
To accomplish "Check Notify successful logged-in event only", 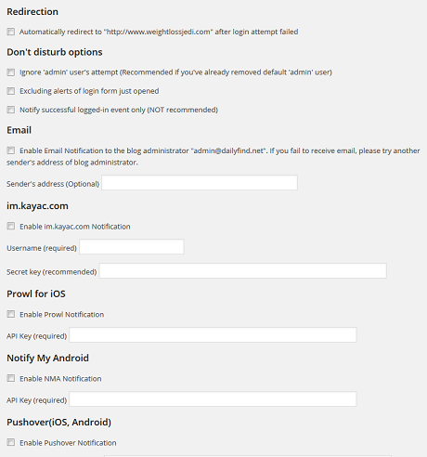I will click(11, 110).
